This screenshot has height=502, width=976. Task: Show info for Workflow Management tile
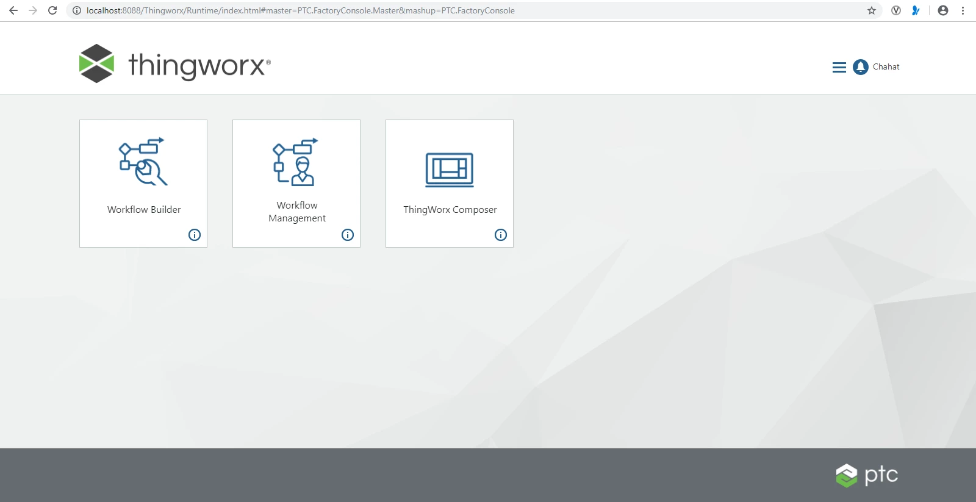[x=348, y=235]
